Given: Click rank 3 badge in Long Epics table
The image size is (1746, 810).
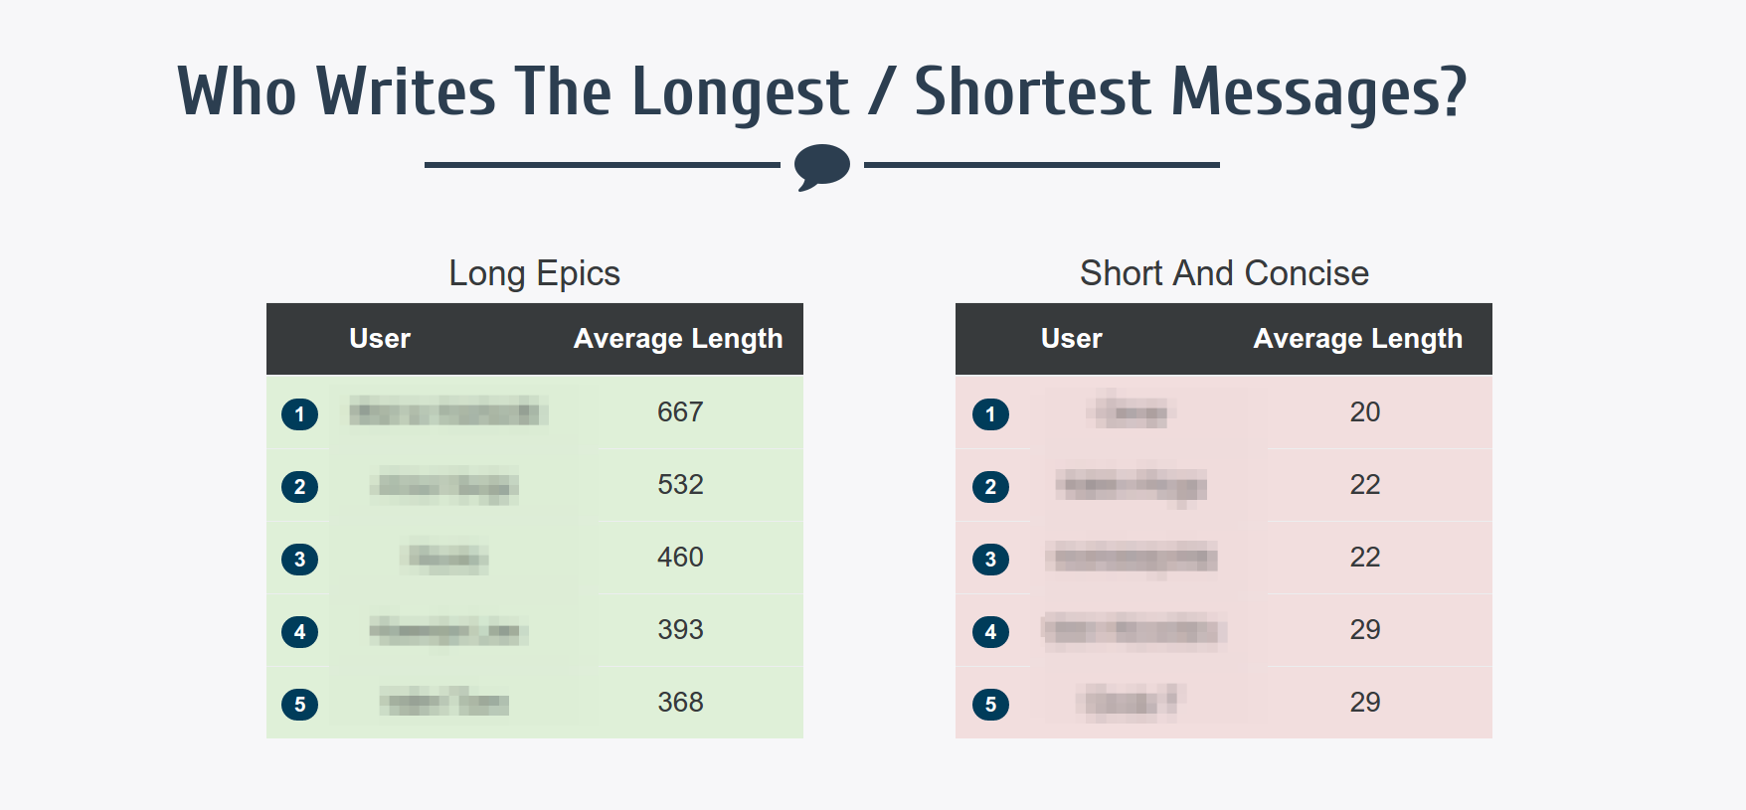Looking at the screenshot, I should tap(299, 560).
